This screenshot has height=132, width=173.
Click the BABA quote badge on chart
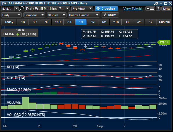pos(20,33)
